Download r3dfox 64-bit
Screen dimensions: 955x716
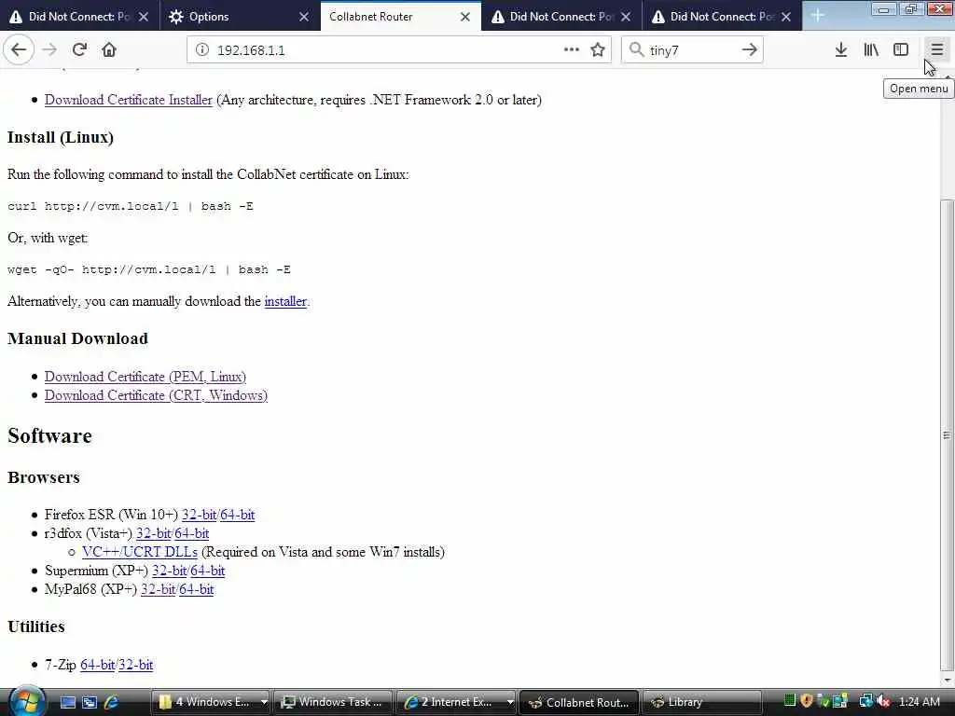192,534
